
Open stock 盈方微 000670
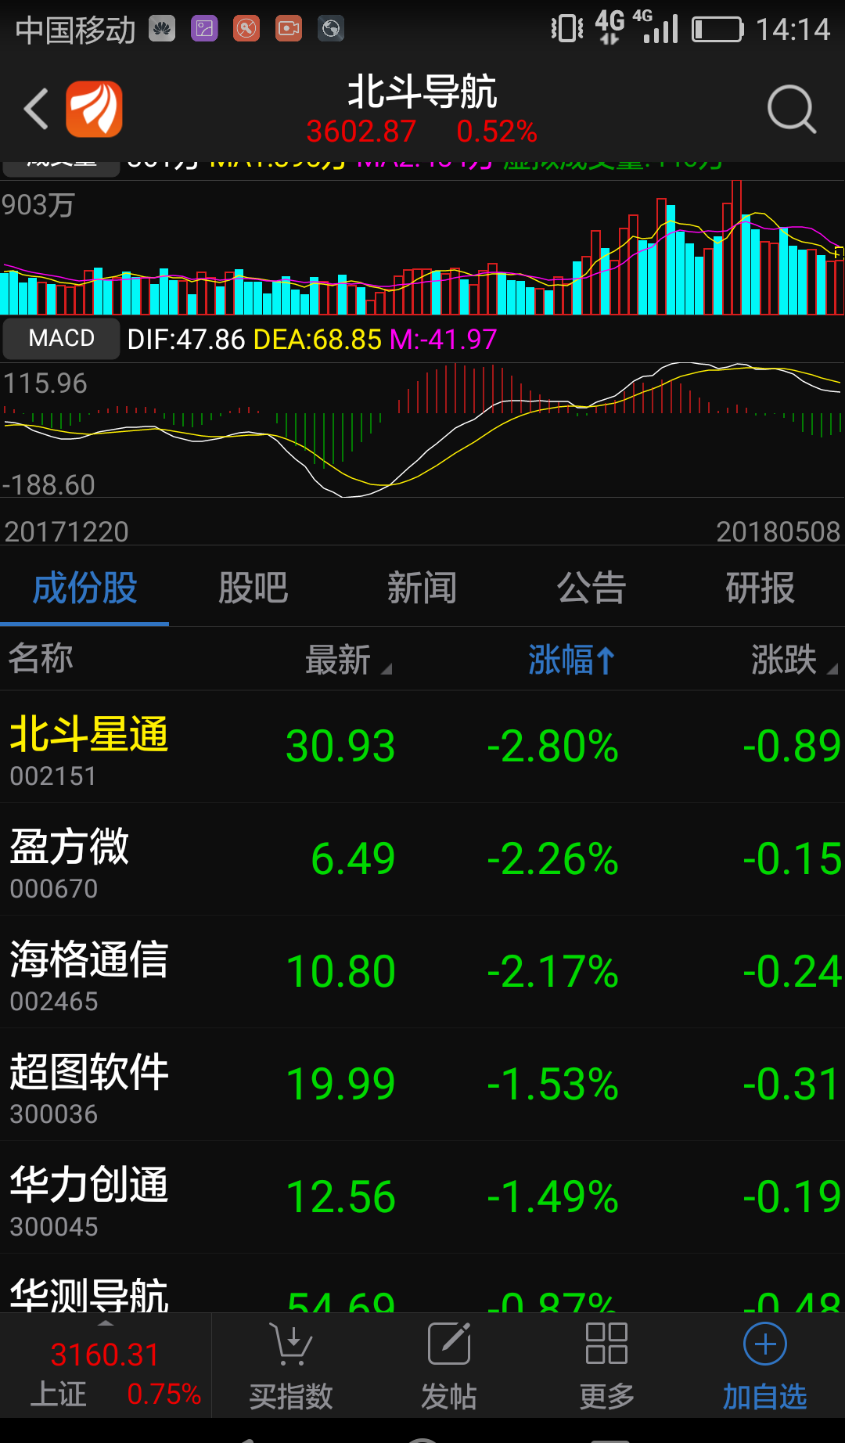422,858
